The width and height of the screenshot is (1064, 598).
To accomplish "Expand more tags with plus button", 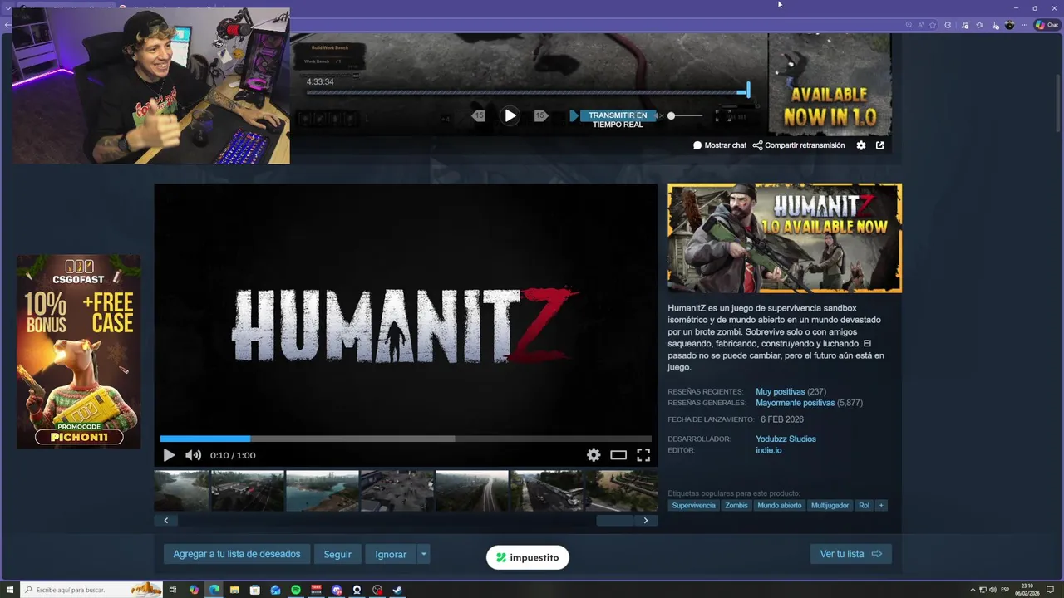I will pos(881,505).
